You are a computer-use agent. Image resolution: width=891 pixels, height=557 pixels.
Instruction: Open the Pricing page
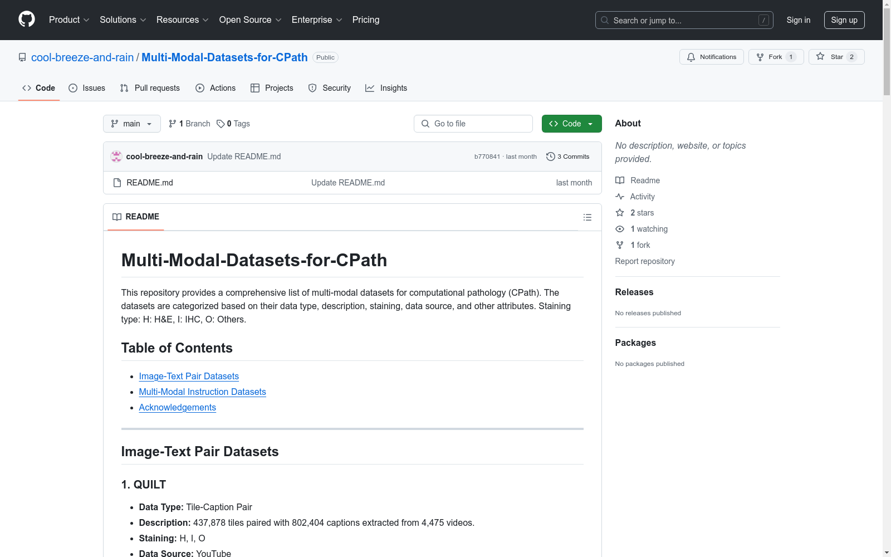click(x=366, y=20)
